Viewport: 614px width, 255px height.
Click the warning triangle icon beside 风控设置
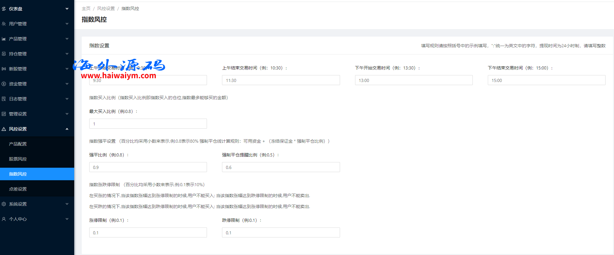[x=4, y=129]
